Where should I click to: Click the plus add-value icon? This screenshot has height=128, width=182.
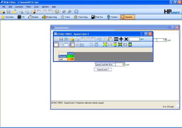tap(121, 39)
